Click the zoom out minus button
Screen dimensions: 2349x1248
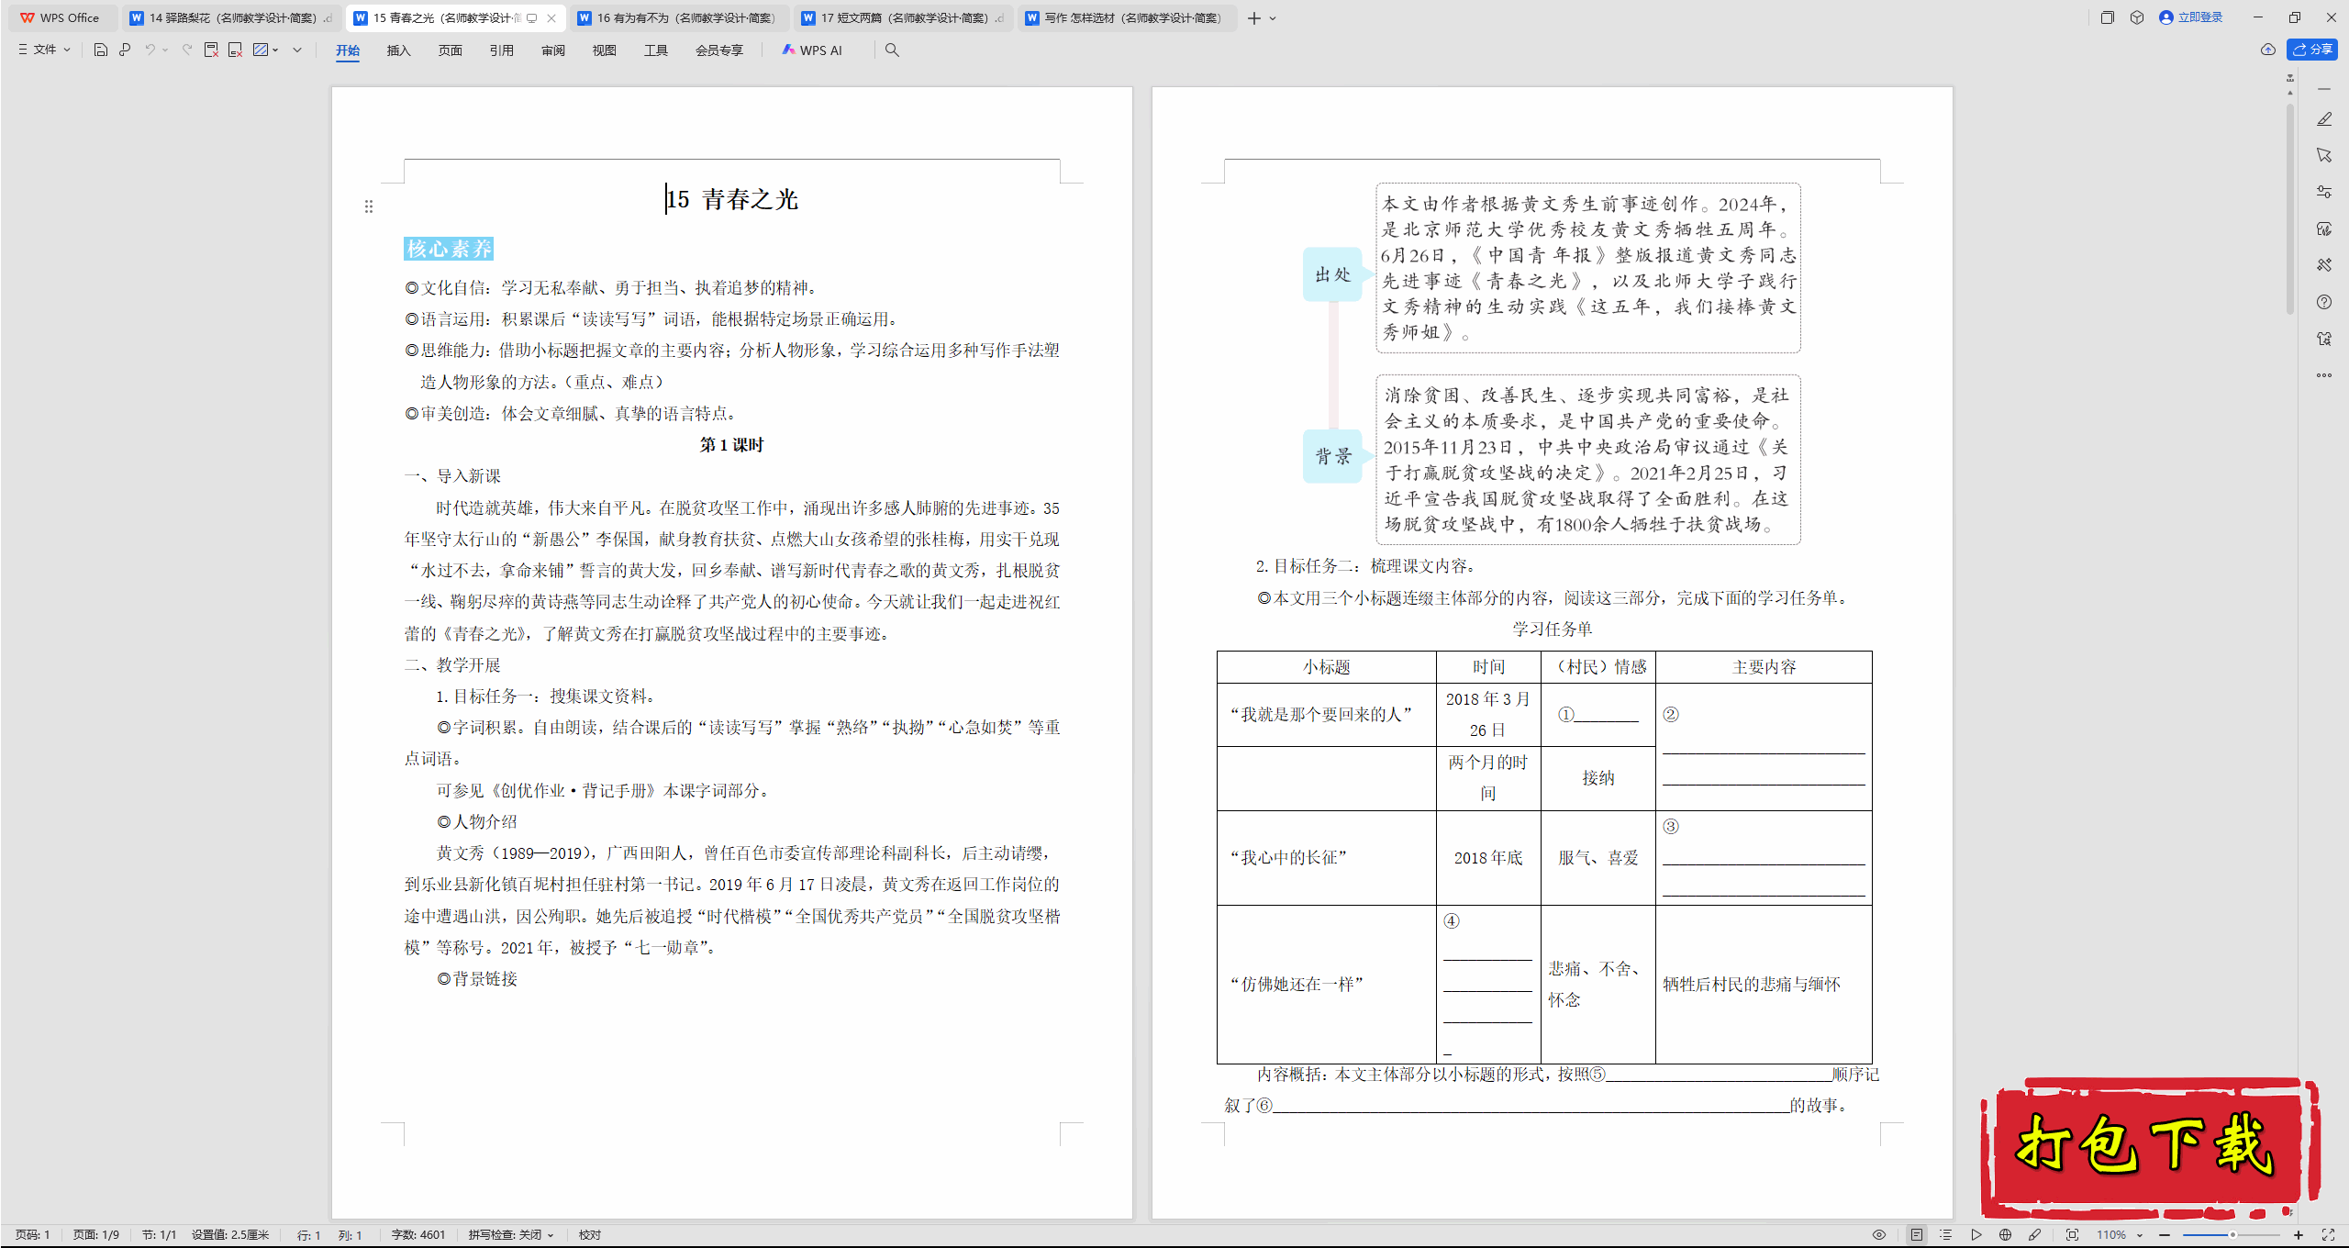(x=2165, y=1235)
